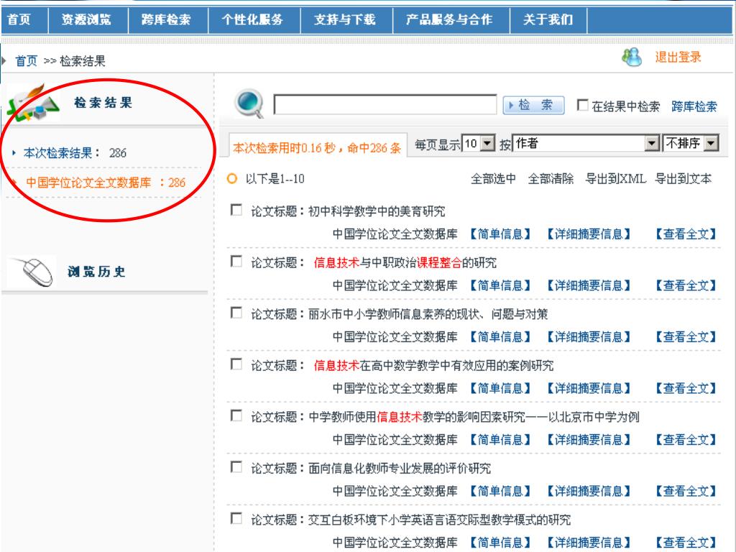Image resolution: width=736 pixels, height=552 pixels.
Task: Open the 首页 navigation menu
Action: point(19,19)
